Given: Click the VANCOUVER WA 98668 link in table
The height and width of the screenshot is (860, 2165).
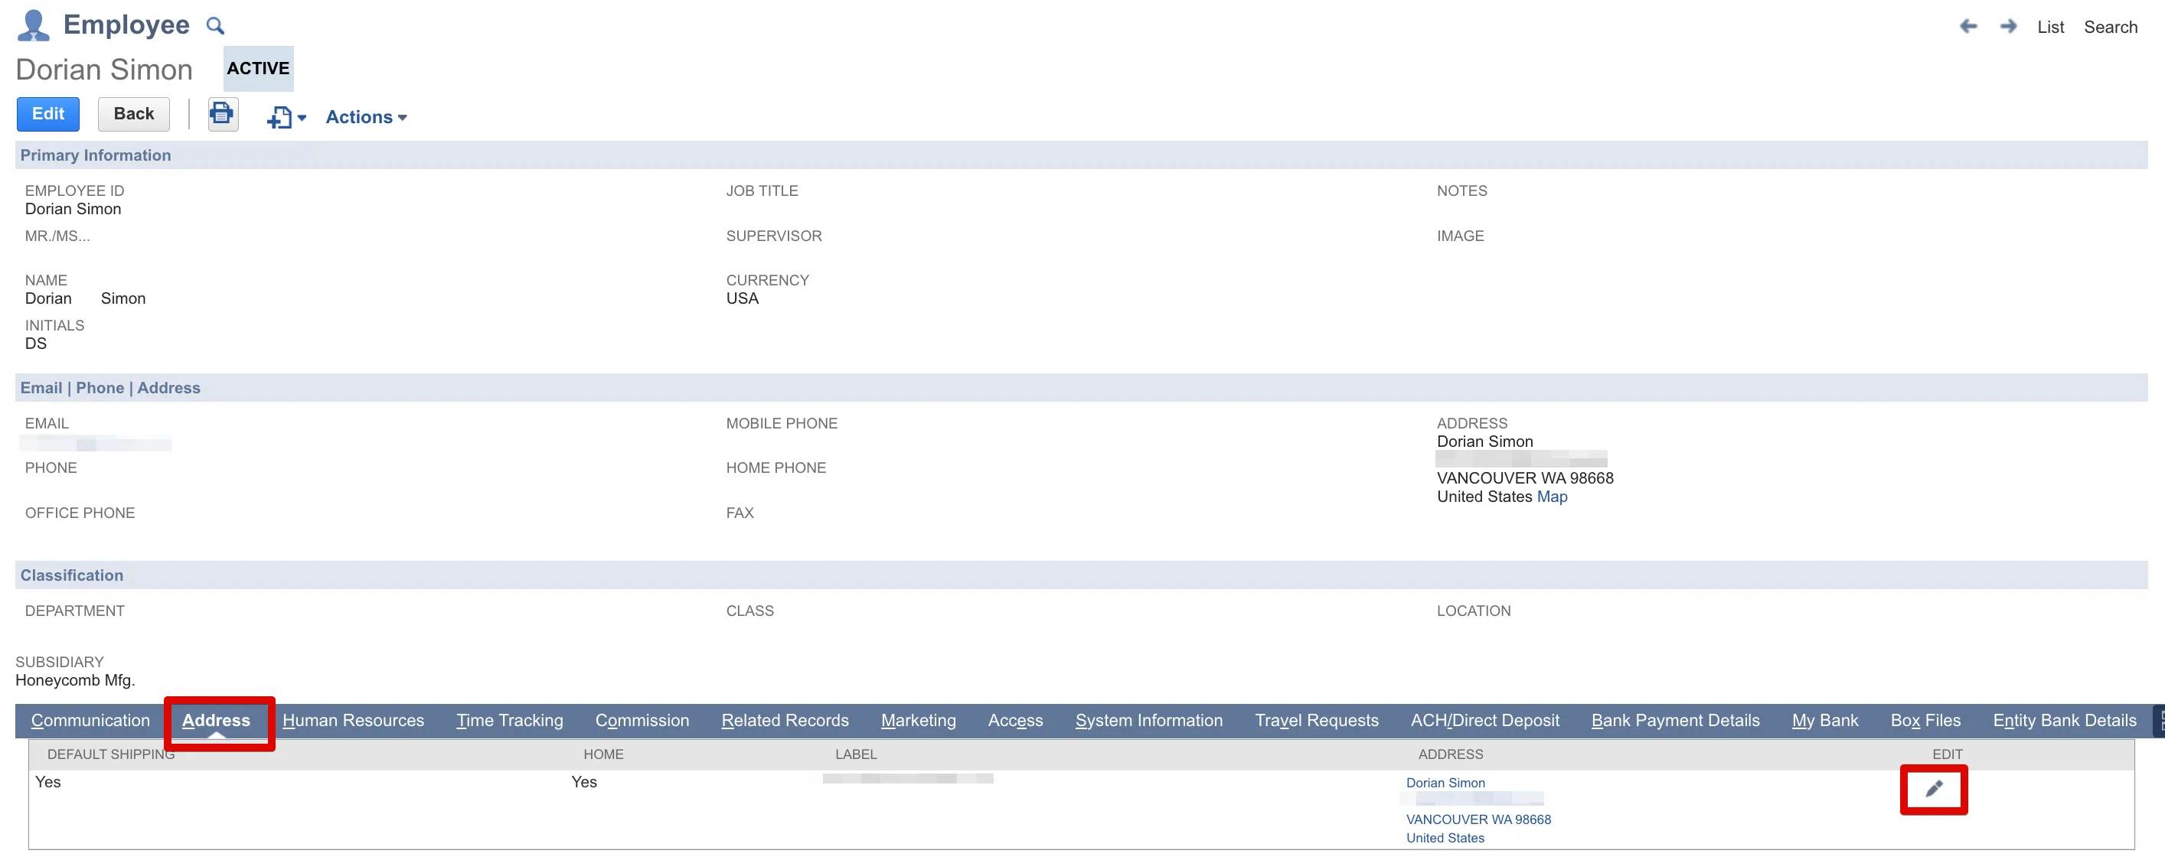Looking at the screenshot, I should 1478,819.
